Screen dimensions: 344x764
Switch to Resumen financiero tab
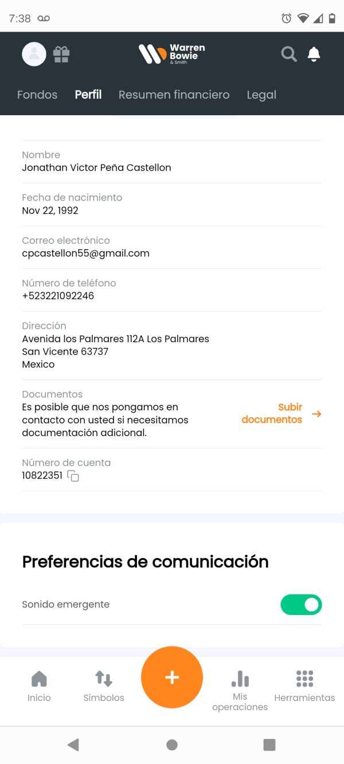(174, 95)
